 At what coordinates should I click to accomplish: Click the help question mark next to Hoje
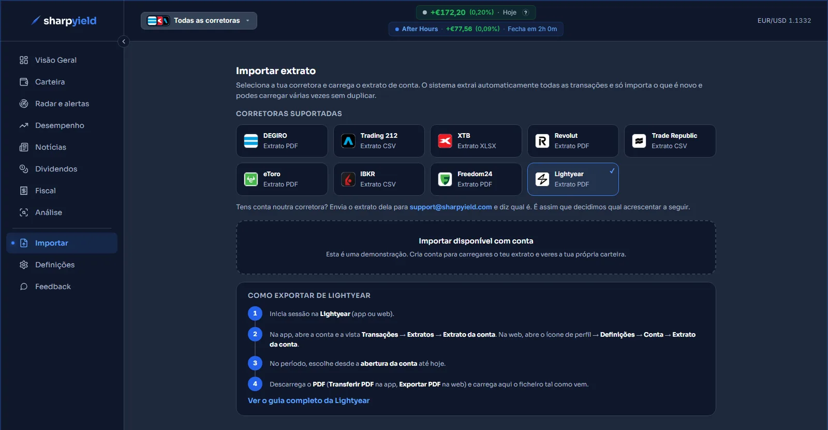[x=525, y=12]
